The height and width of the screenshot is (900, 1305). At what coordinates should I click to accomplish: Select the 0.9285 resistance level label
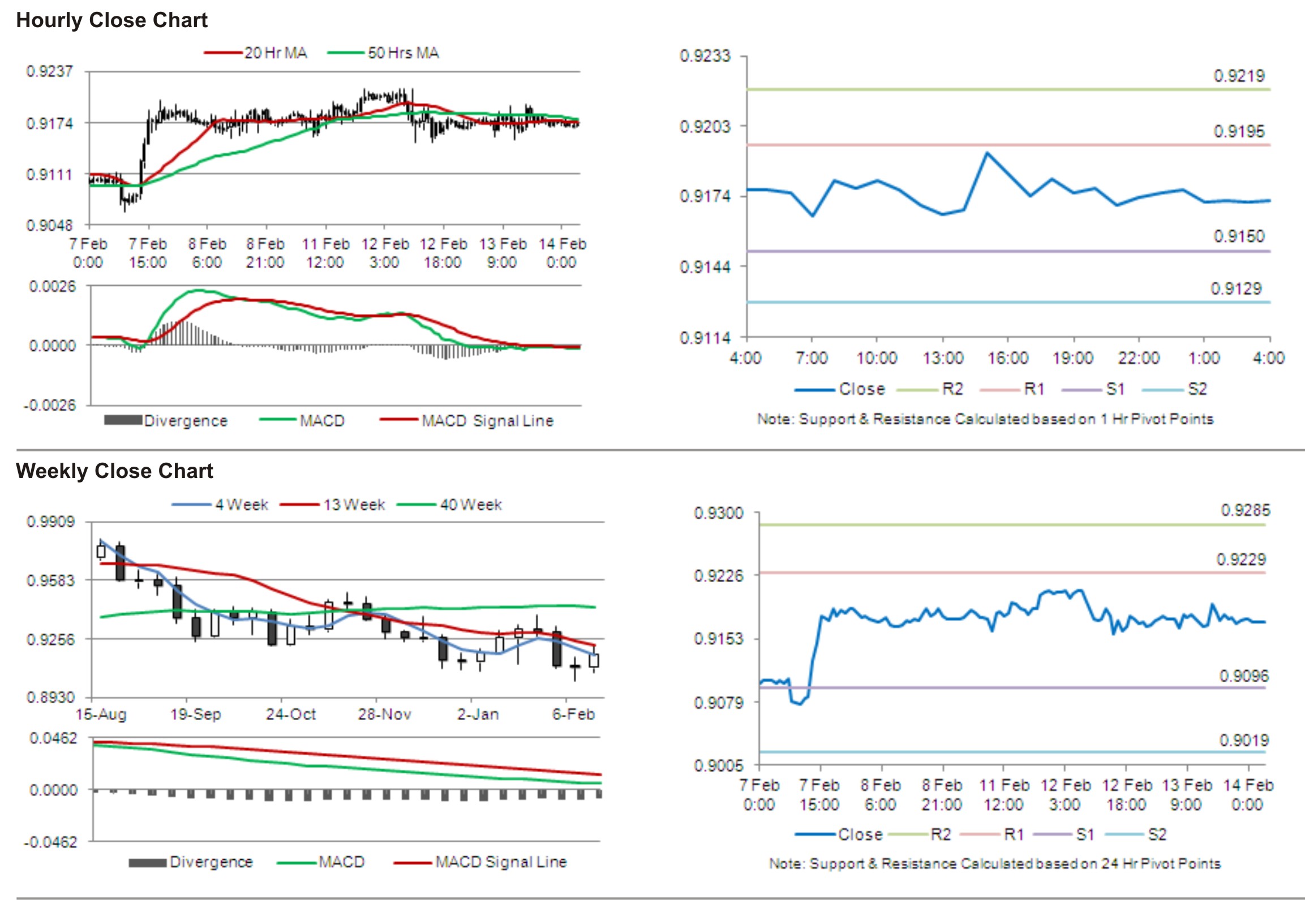point(1246,510)
